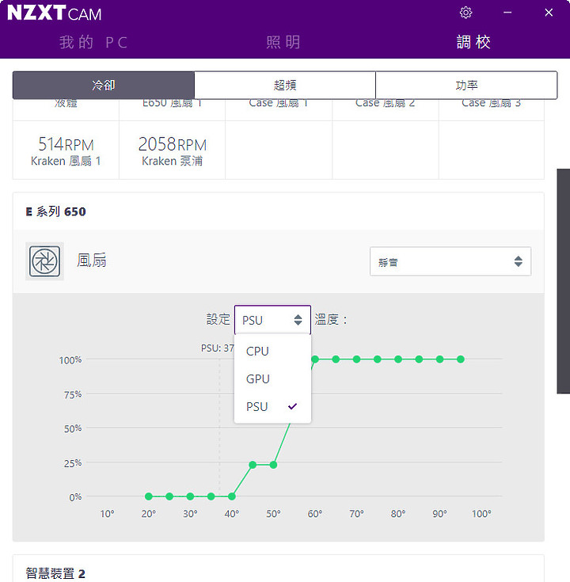The height and width of the screenshot is (582, 570).
Task: Click the fan curve point at 30°
Action: click(x=190, y=496)
